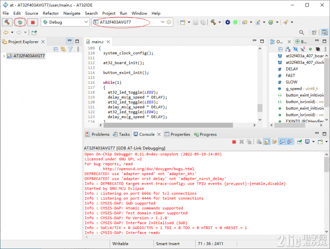
Task: Toggle alphabetical sort in Outline view
Action: click(x=288, y=49)
